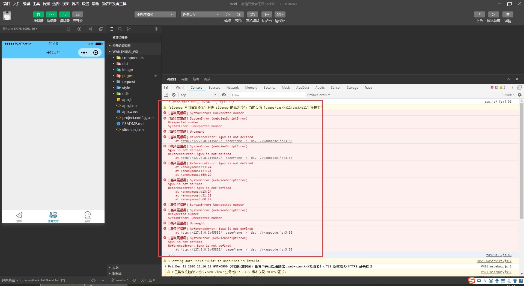Screen dimensions: 524x286
Task: Maximize the debugger panel with the chevron
Action: tap(508, 79)
